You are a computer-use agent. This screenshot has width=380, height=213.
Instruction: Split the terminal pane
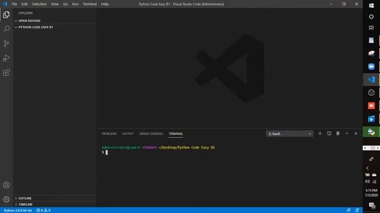pyautogui.click(x=329, y=133)
